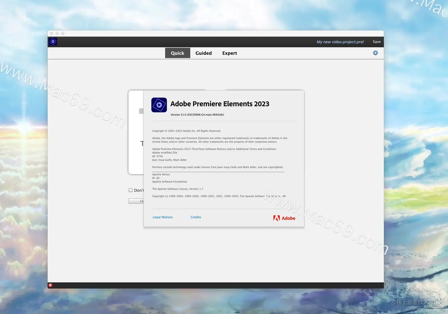The image size is (448, 314).
Task: Switch to the Guided tab
Action: [x=204, y=53]
